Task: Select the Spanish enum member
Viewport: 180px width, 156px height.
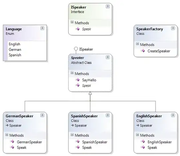Action: coord(15,55)
